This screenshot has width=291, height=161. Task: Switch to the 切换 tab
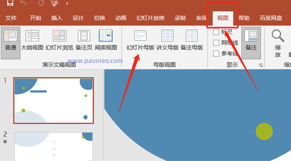tap(99, 18)
